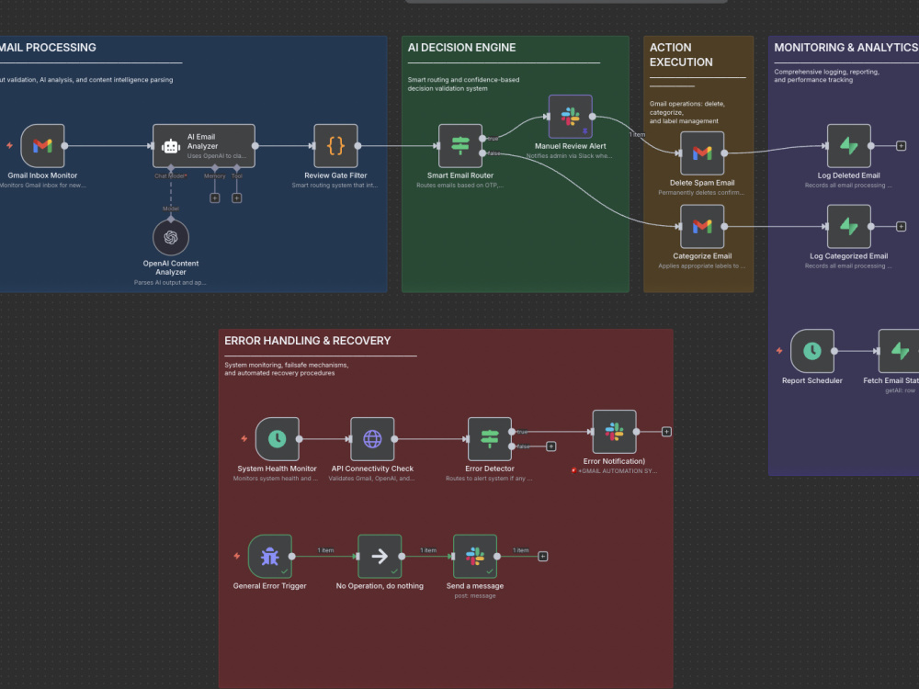Open the General Error Trigger node
Image resolution: width=919 pixels, height=689 pixels.
pyautogui.click(x=269, y=556)
